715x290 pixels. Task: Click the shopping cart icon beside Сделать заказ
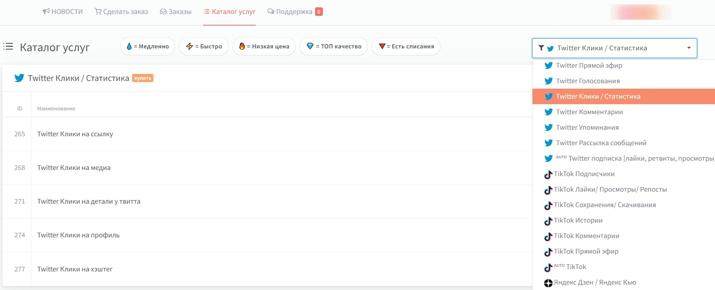pyautogui.click(x=98, y=12)
